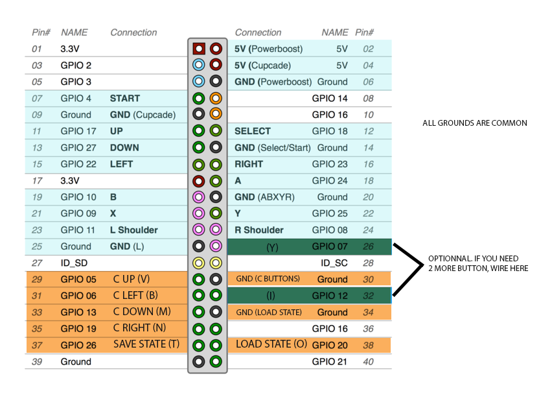The image size is (552, 393).
Task: Select the orange GPIO 14 pin 08 circle
Action: click(216, 99)
